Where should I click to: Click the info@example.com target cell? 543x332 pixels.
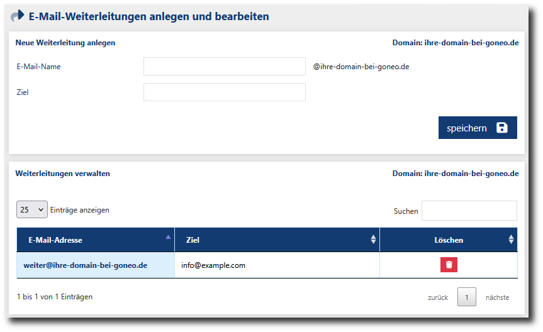213,265
